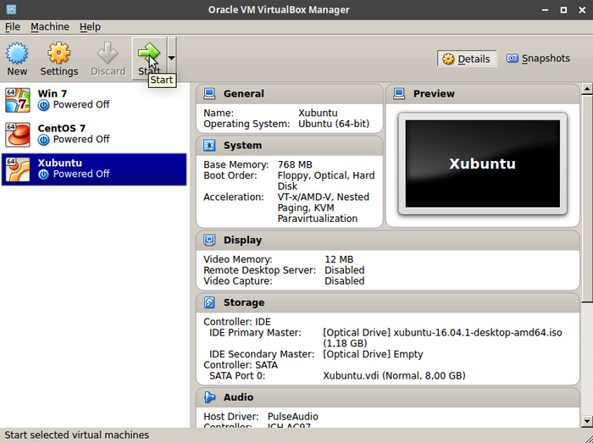The image size is (593, 443).
Task: Click the greyed-out Discard arrow icon
Action: 108,53
